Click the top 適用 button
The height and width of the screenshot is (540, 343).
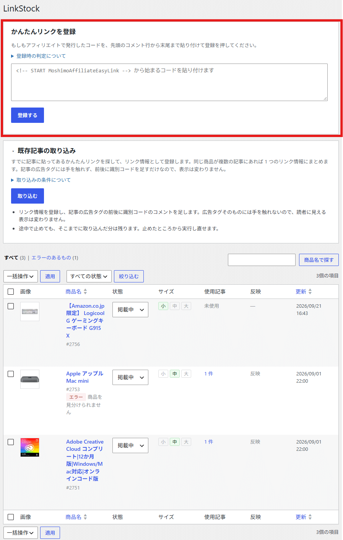click(50, 276)
